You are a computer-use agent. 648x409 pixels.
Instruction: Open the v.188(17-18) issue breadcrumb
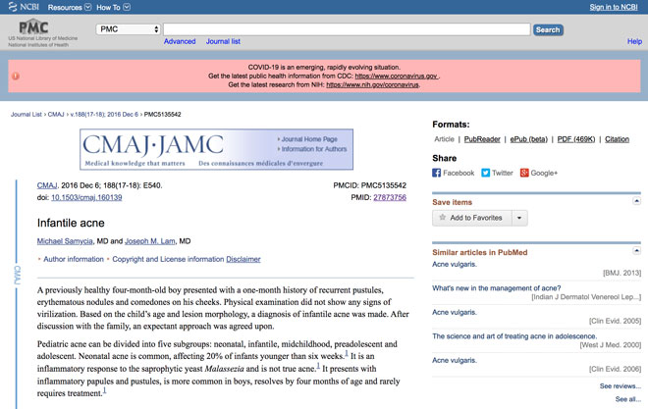[x=104, y=115]
